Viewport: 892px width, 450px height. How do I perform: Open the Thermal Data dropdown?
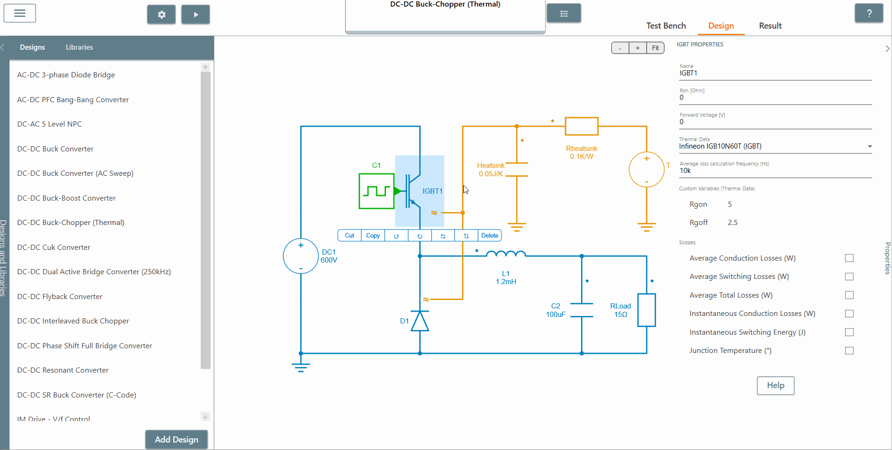(x=869, y=146)
